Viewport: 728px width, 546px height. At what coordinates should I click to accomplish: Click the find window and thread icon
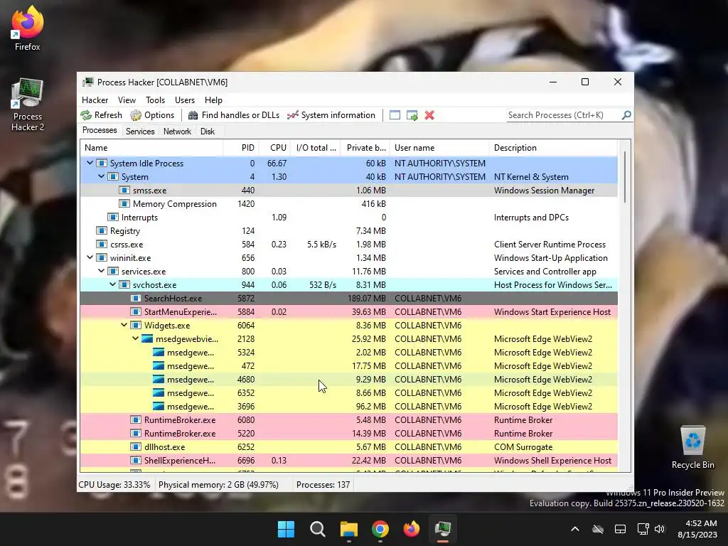[x=412, y=115]
